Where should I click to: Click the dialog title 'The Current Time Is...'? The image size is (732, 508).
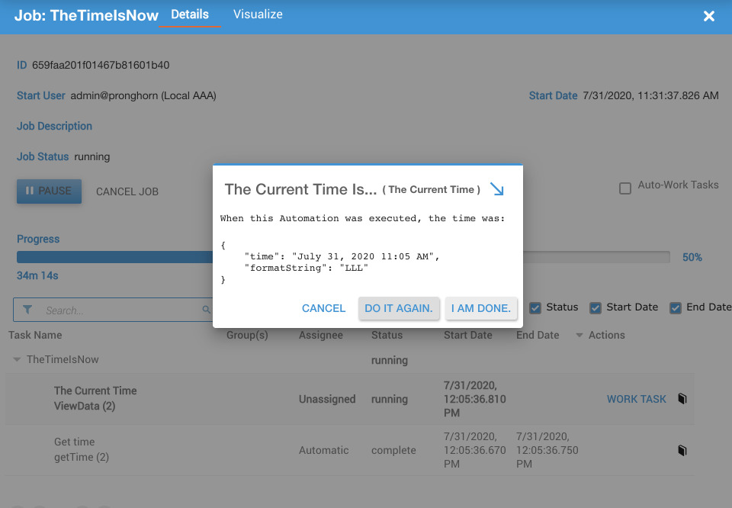[x=300, y=189]
